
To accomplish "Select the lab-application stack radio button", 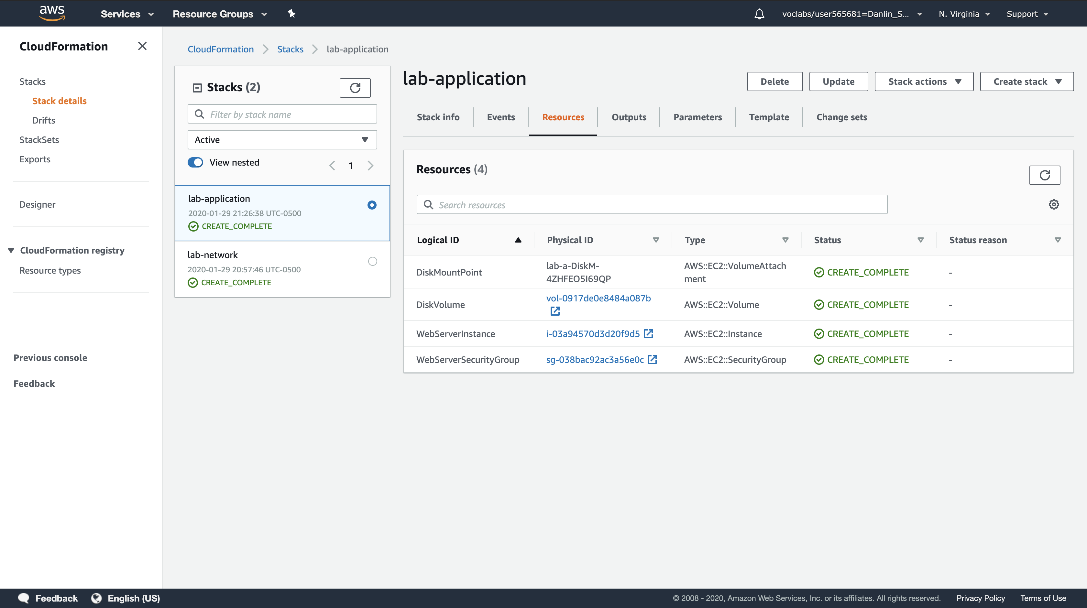I will pyautogui.click(x=372, y=205).
